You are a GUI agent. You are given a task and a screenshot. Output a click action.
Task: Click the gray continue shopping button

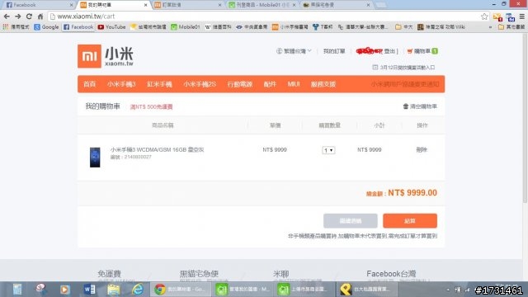350,221
